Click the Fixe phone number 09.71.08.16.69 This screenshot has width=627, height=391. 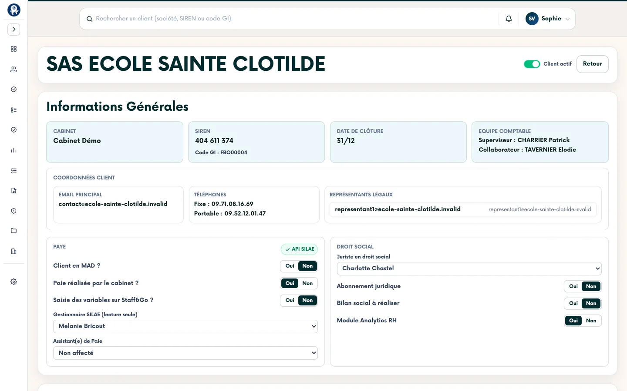tap(233, 204)
